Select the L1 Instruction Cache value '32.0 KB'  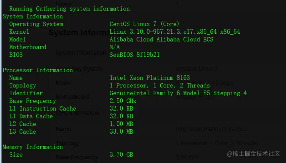pyautogui.click(x=121, y=109)
